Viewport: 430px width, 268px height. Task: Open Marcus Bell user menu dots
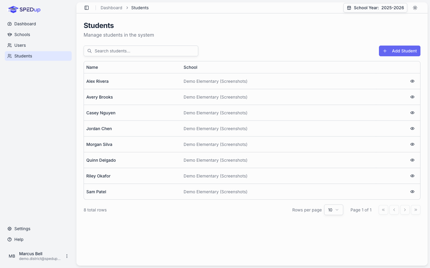tap(67, 256)
